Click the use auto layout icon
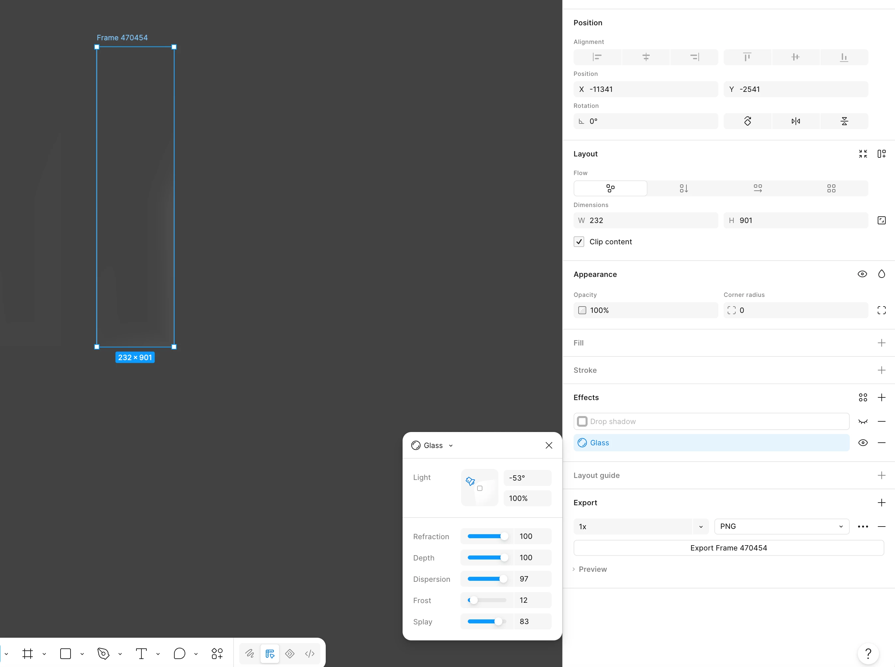 (881, 154)
